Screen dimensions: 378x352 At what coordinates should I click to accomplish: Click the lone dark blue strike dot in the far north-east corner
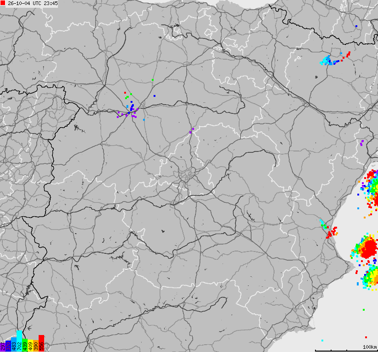[x=356, y=26]
